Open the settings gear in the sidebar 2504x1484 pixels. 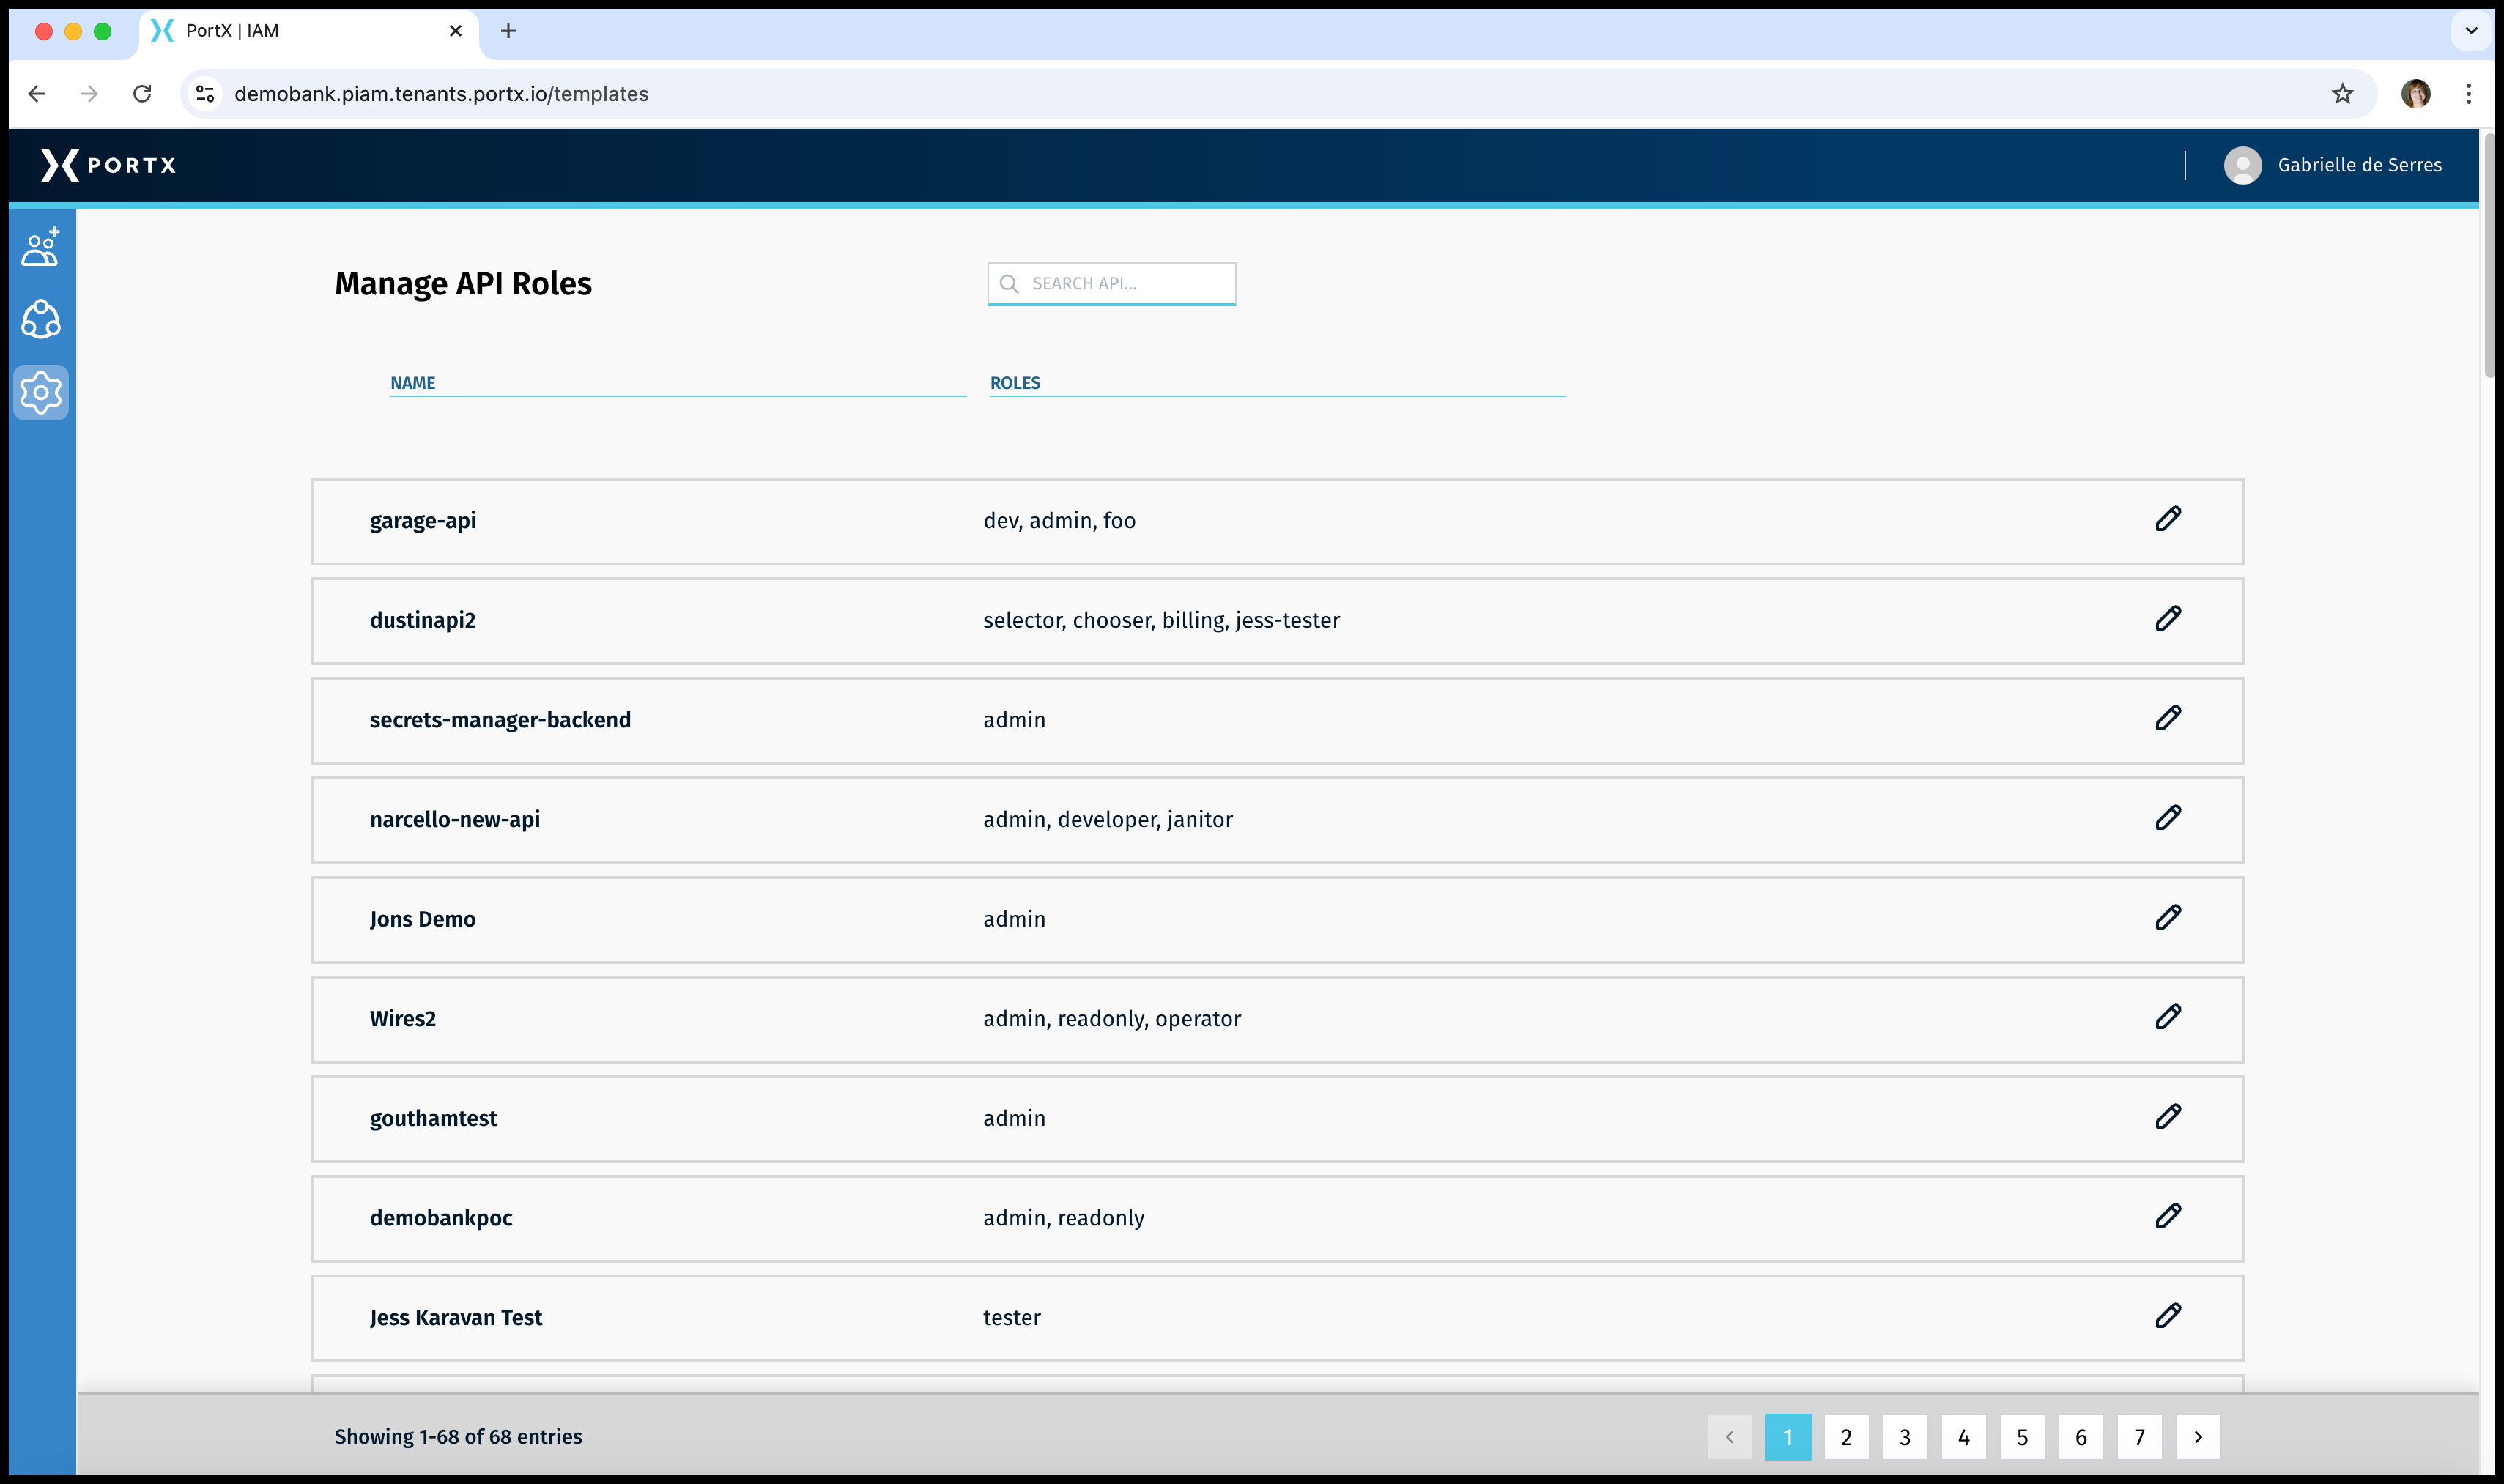click(x=40, y=392)
